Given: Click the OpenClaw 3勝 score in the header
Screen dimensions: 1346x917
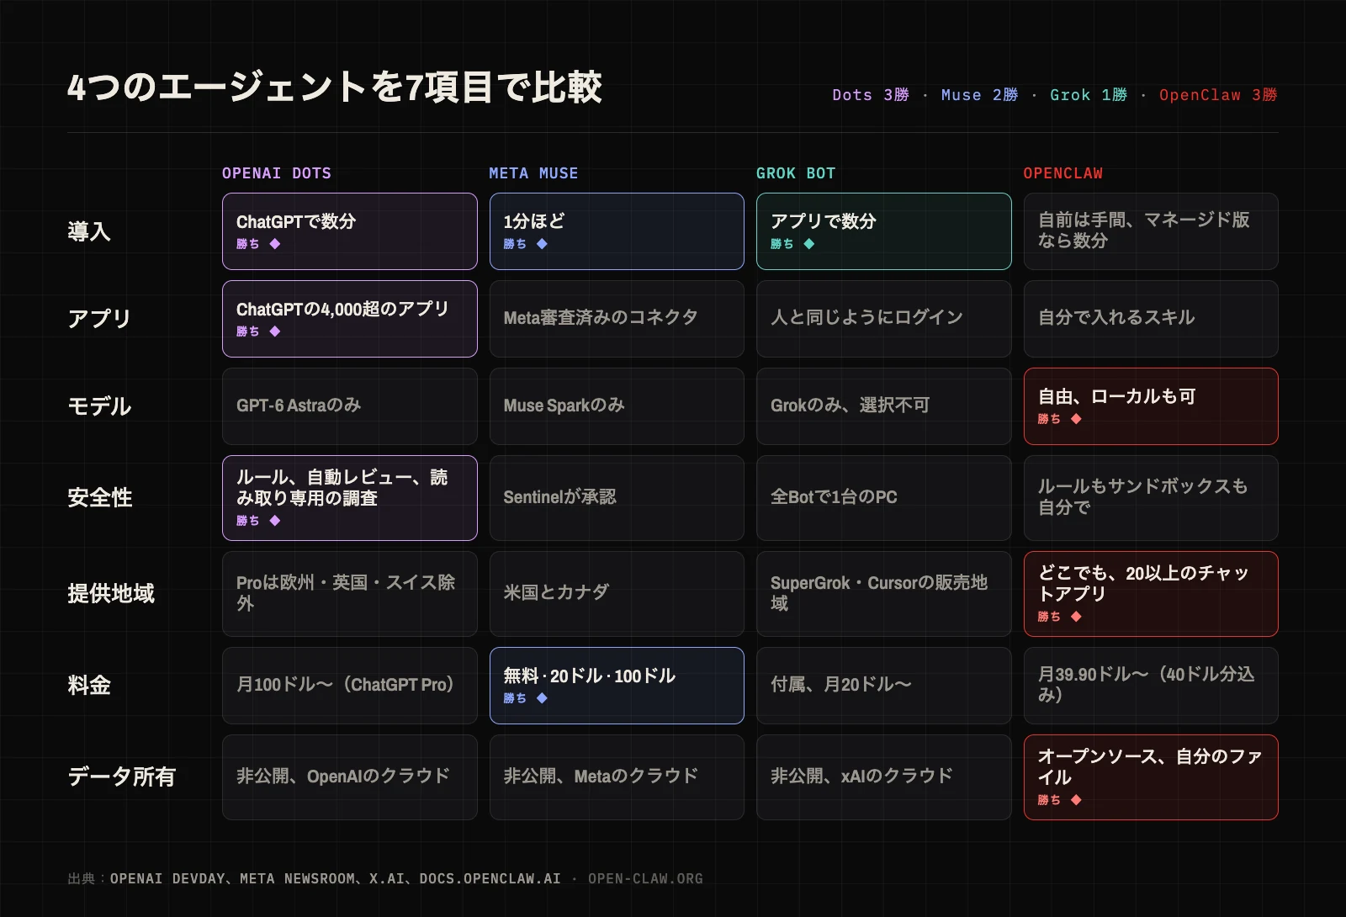Looking at the screenshot, I should click(x=1218, y=95).
